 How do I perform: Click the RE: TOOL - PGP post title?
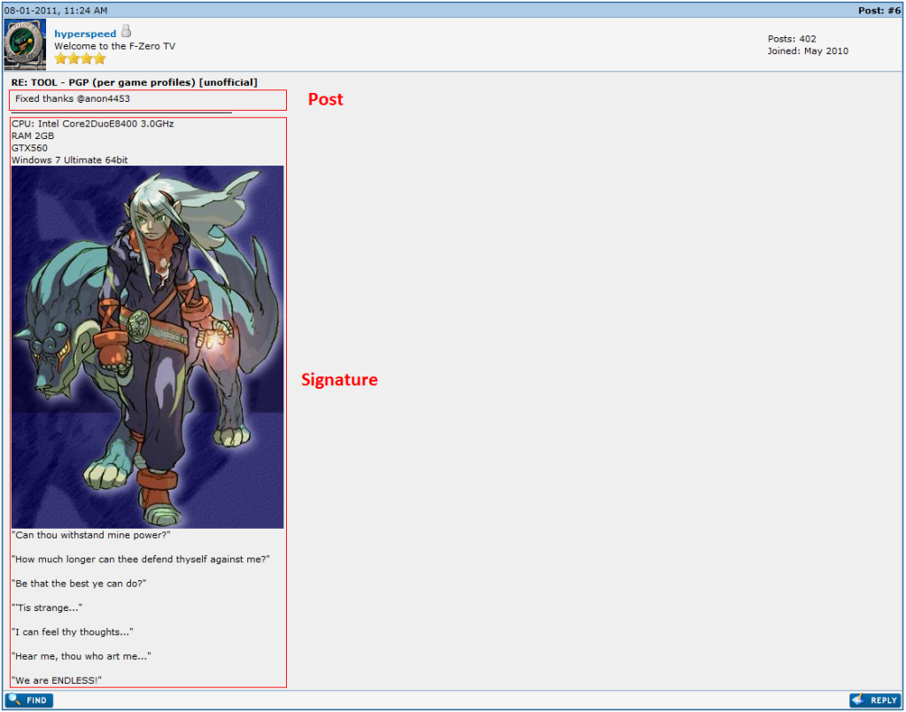[135, 82]
